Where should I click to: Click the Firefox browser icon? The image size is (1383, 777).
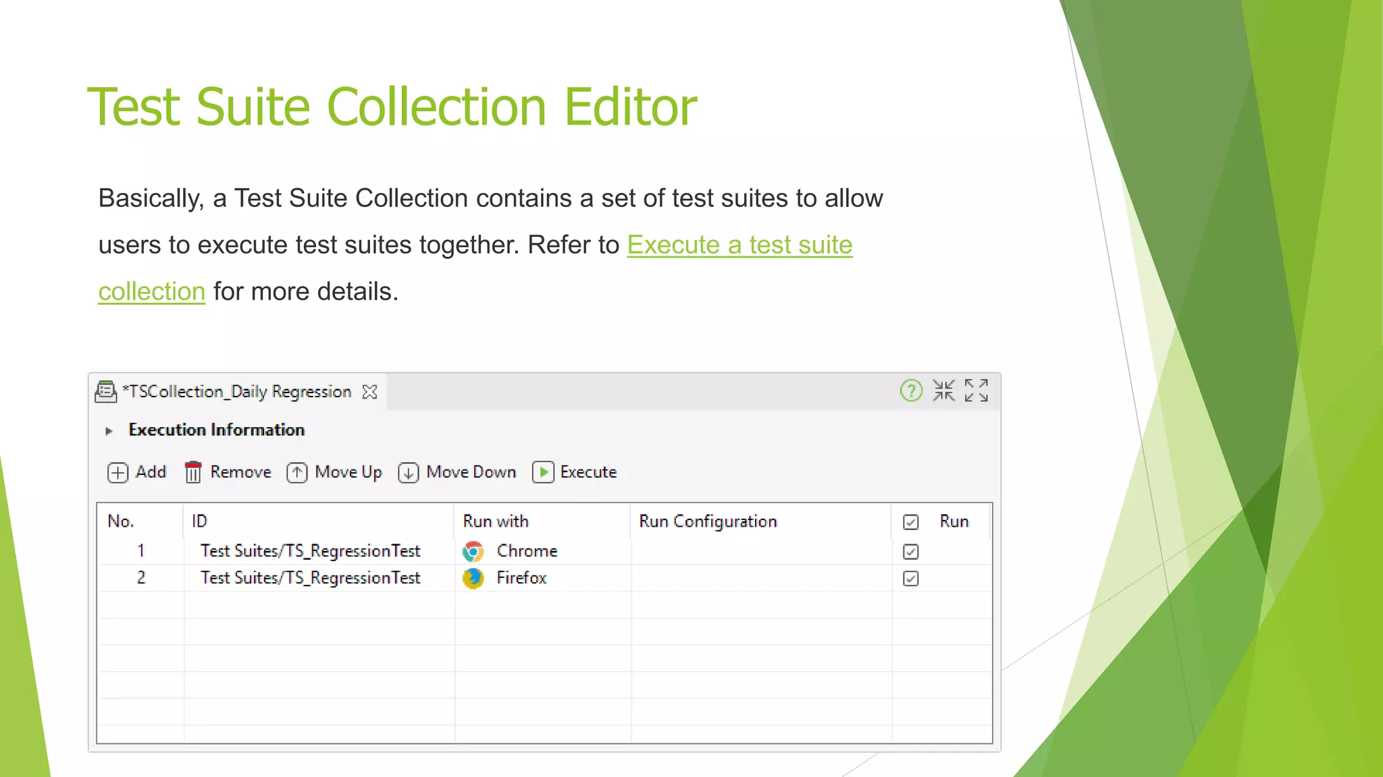pyautogui.click(x=473, y=579)
